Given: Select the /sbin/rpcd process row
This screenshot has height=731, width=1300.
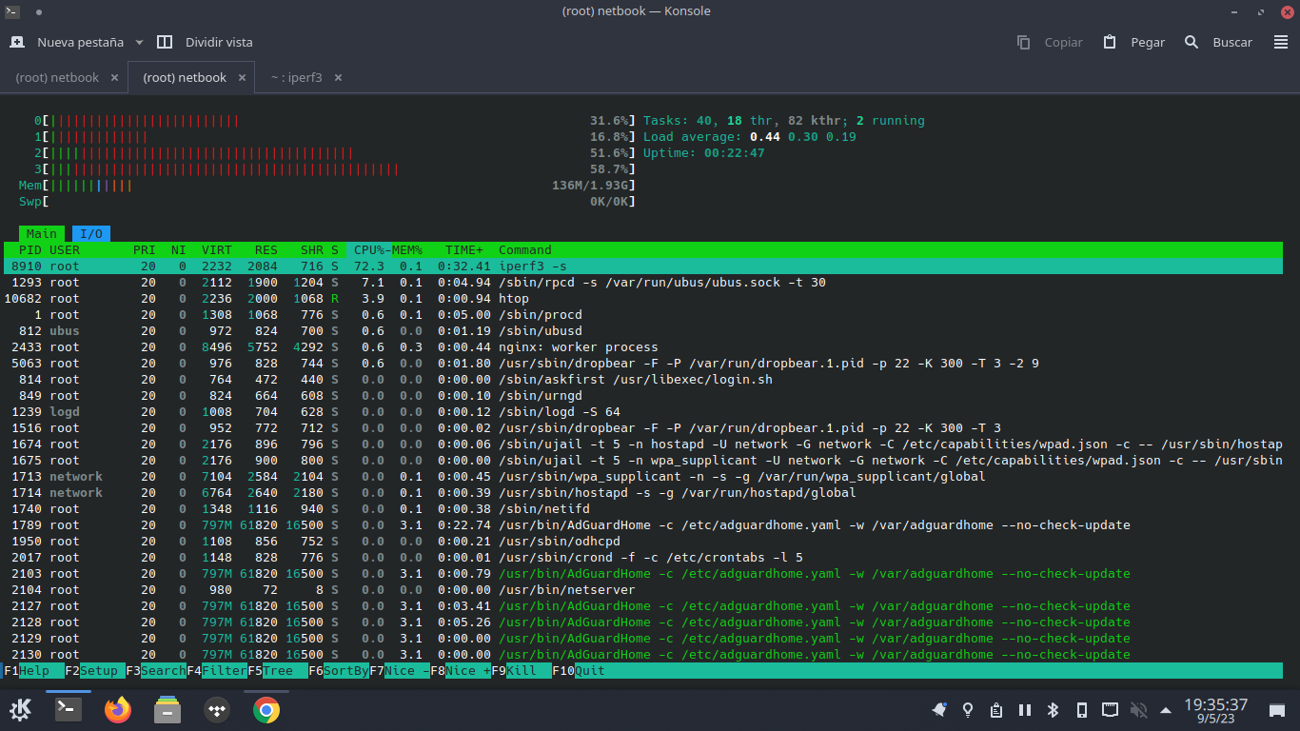Looking at the screenshot, I should point(643,282).
